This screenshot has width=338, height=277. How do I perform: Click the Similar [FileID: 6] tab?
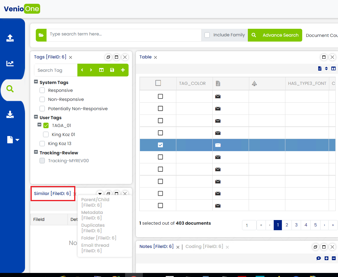point(52,193)
